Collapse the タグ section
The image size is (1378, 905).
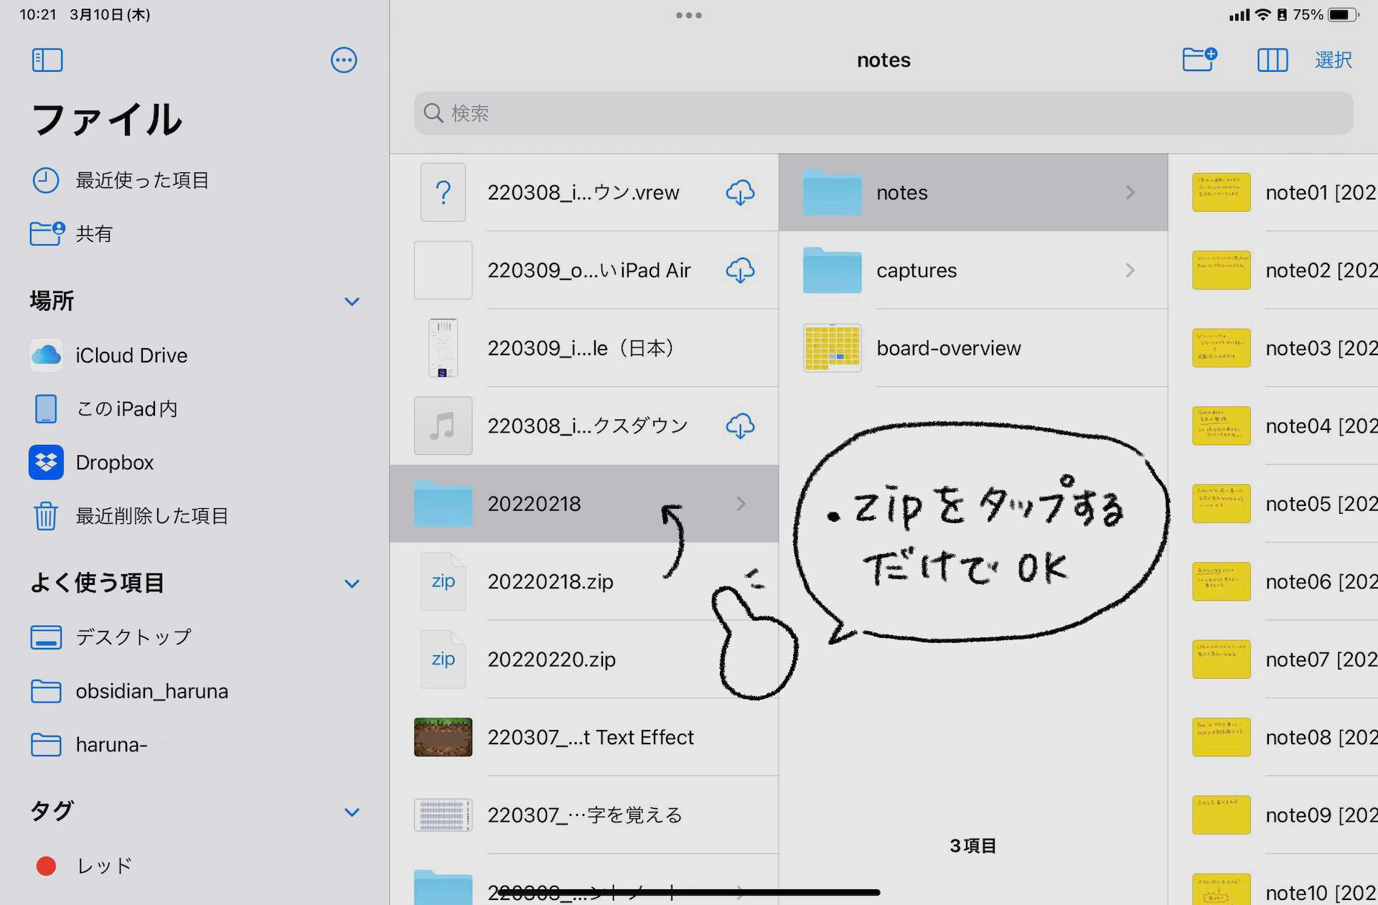(x=352, y=812)
